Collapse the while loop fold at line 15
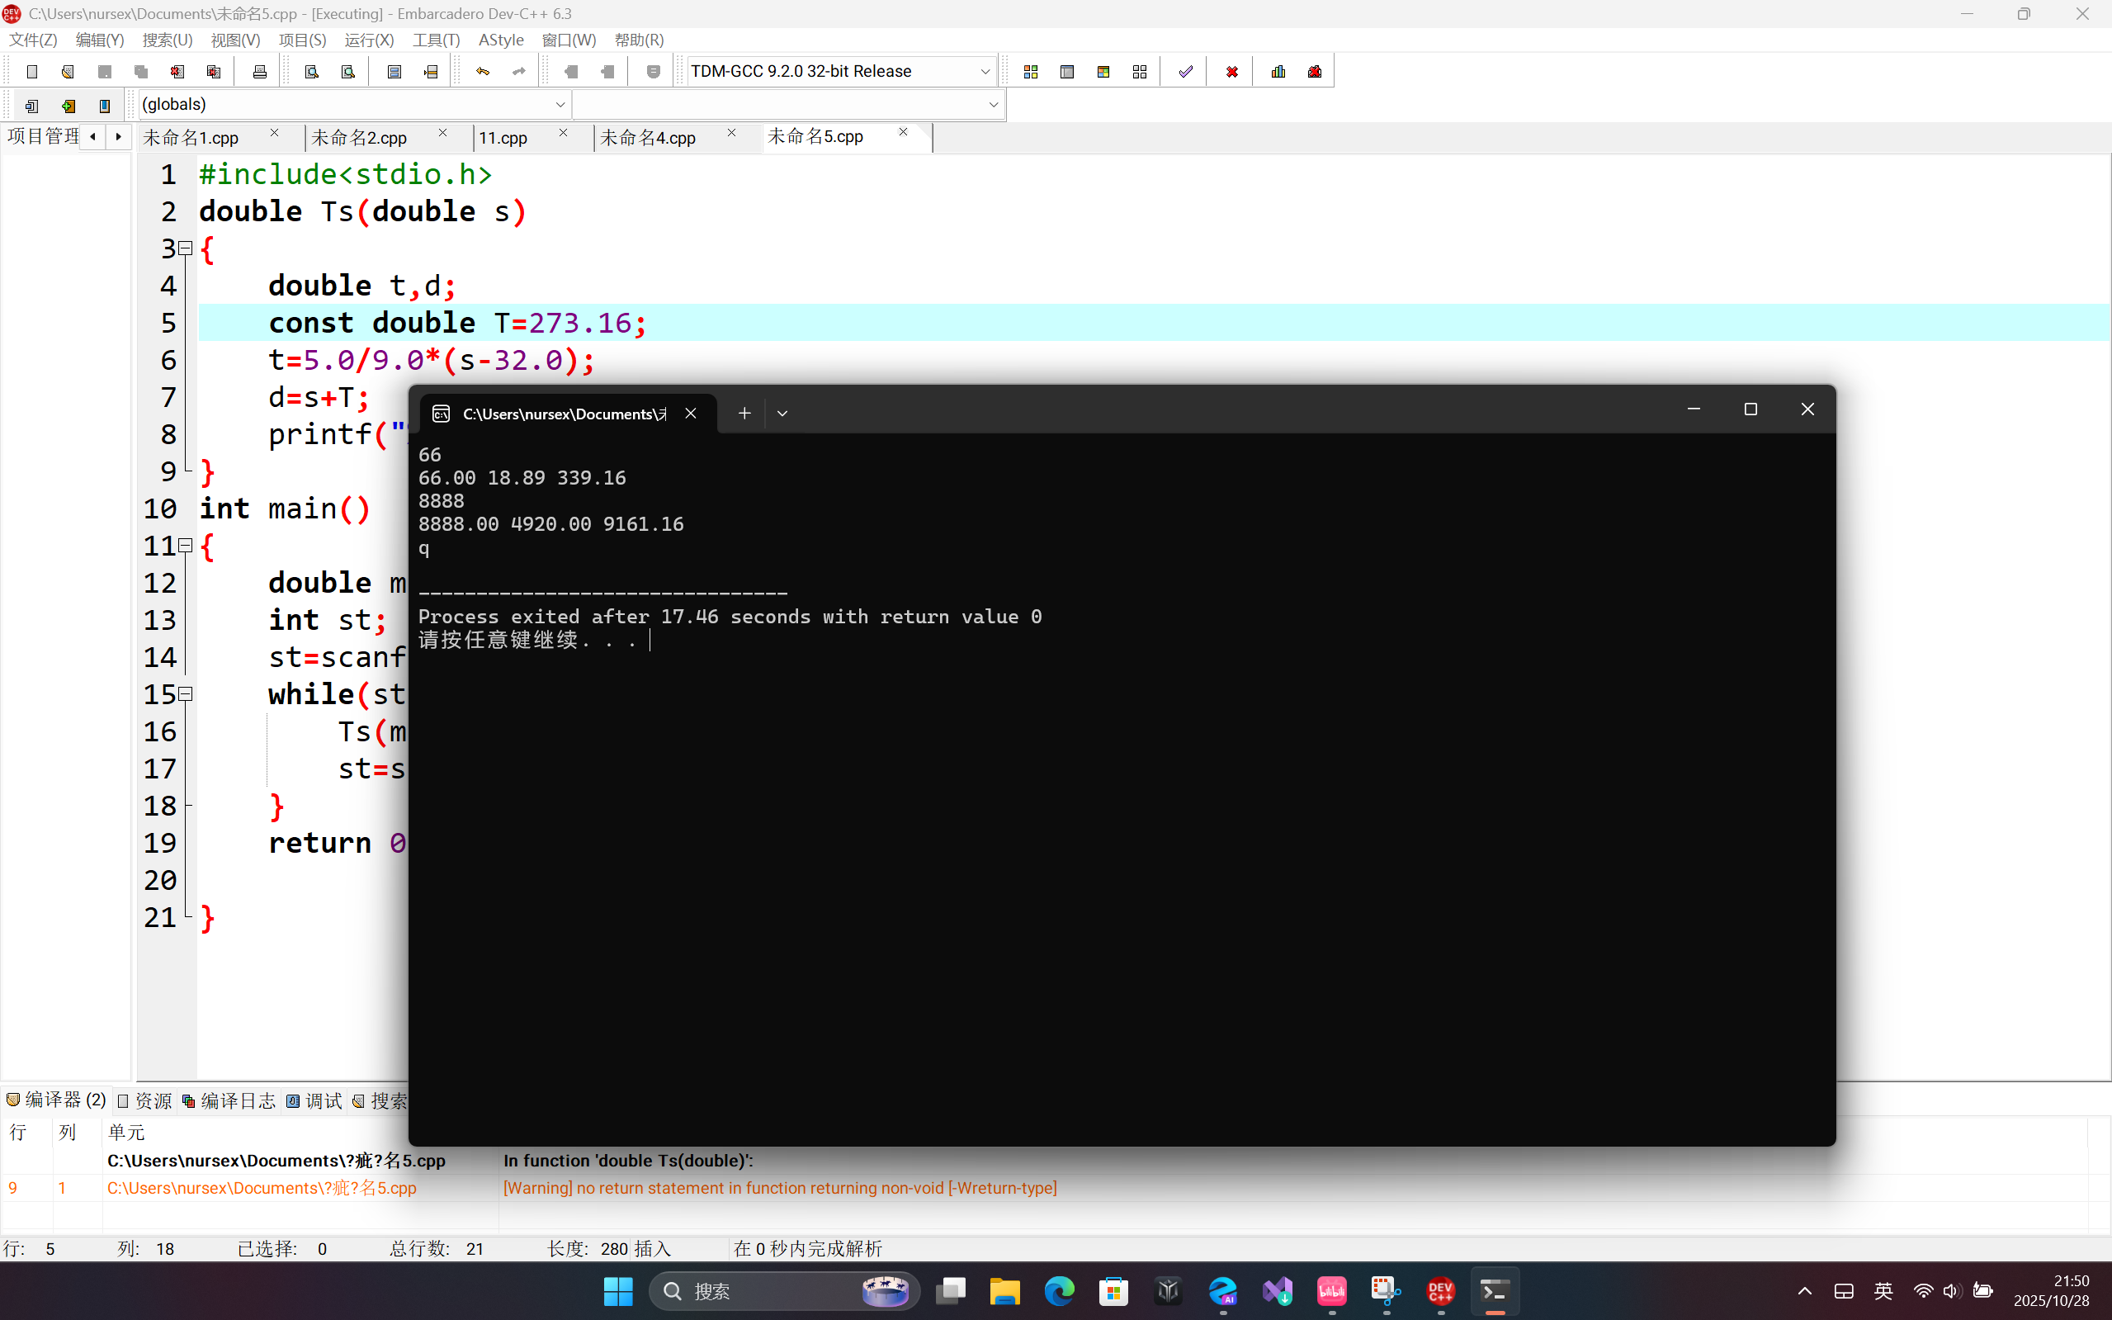2112x1320 pixels. (x=185, y=694)
